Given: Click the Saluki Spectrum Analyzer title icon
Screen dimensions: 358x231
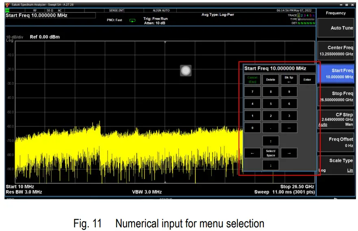Looking at the screenshot, I should (x=8, y=4).
